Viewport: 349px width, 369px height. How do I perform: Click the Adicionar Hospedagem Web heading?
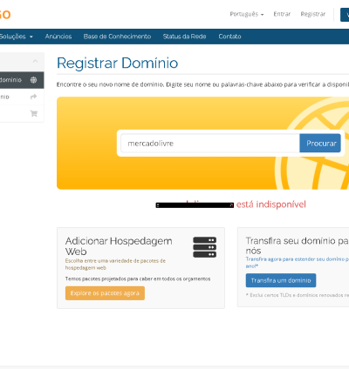point(119,246)
